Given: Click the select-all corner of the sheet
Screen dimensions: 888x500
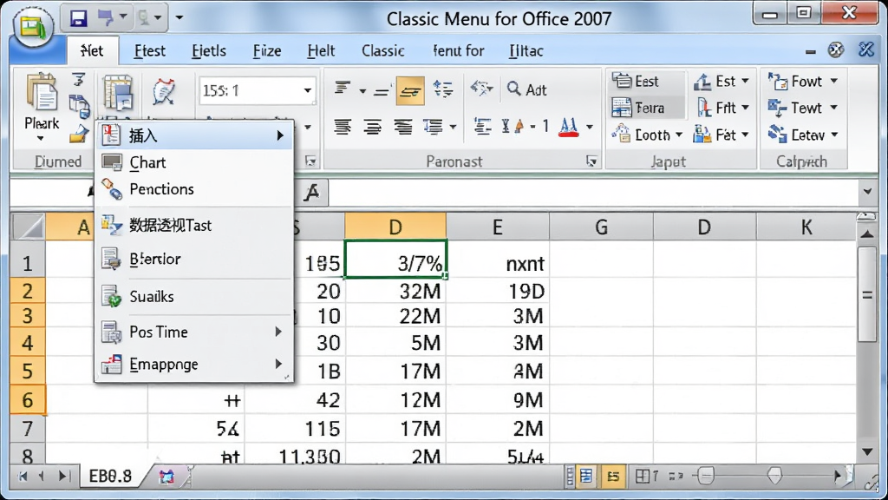Looking at the screenshot, I should point(28,227).
